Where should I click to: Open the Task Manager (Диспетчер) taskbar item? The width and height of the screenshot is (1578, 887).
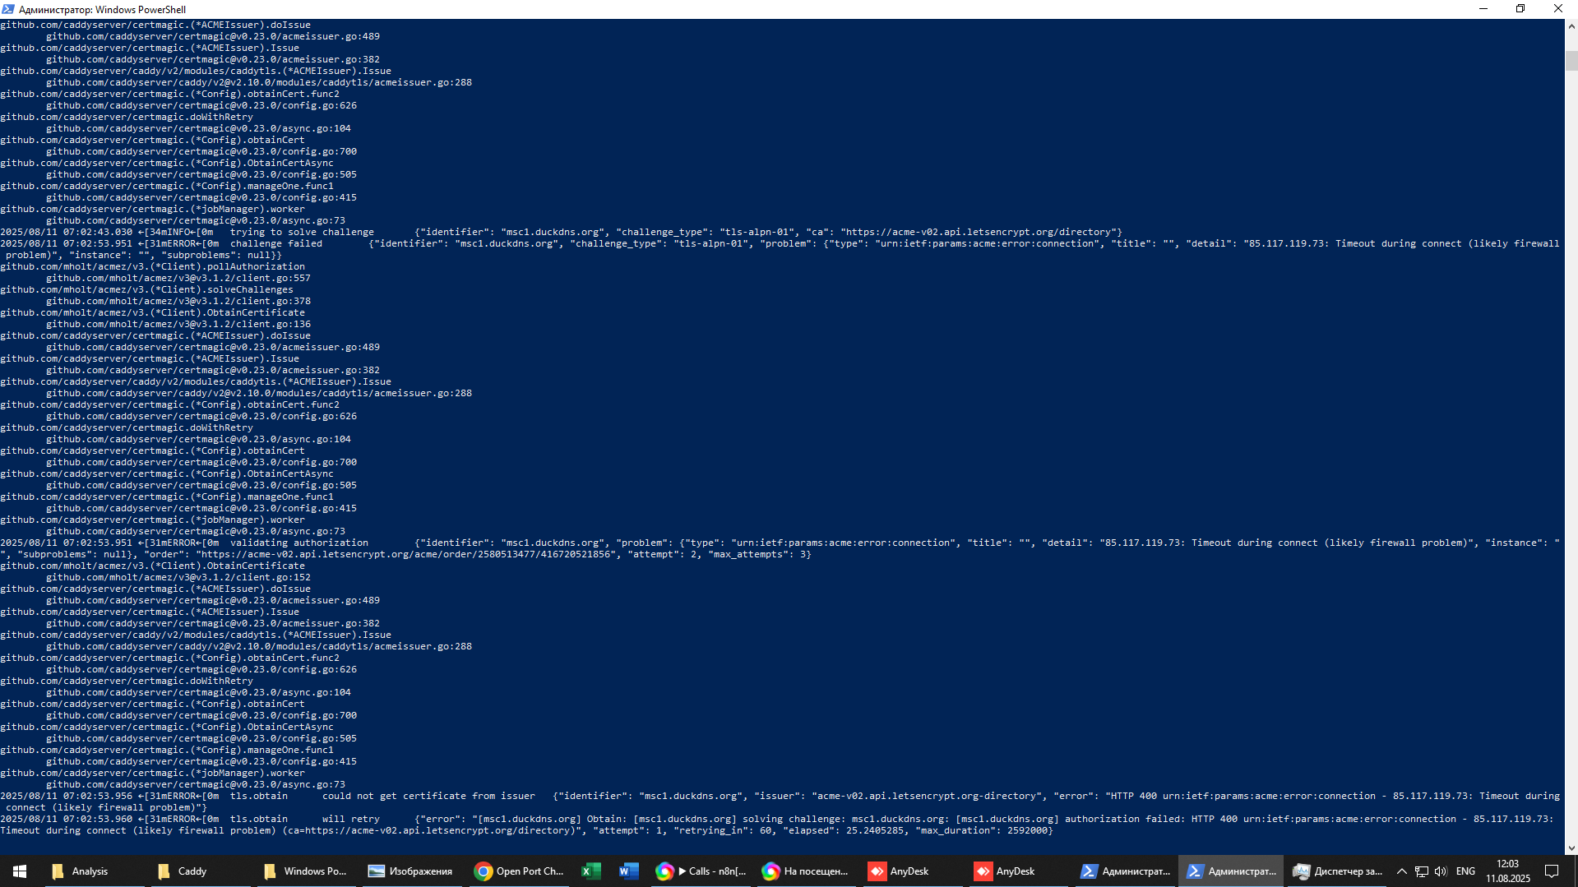(1337, 871)
